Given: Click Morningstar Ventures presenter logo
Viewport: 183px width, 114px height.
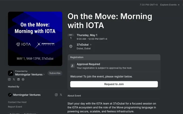Looking at the screenshot, I should 10,73.
